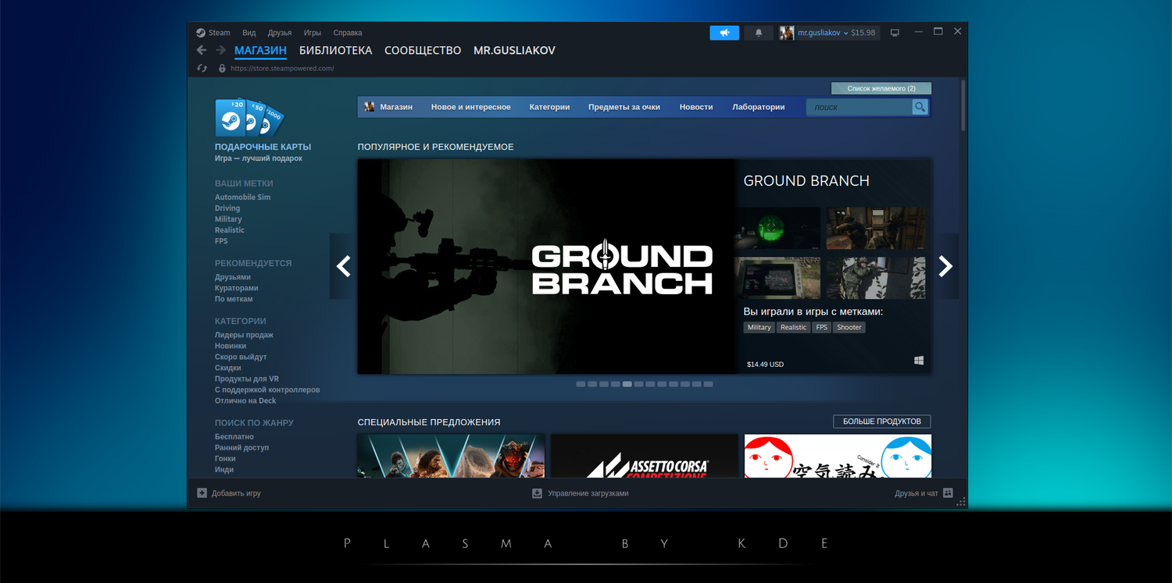Open the MR.GUSLIAKOV profile tab
Image resolution: width=1172 pixels, height=583 pixels.
click(514, 51)
